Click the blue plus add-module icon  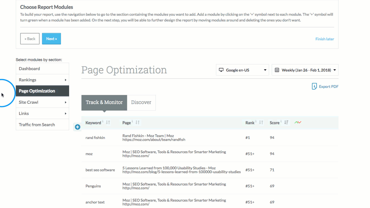77,127
